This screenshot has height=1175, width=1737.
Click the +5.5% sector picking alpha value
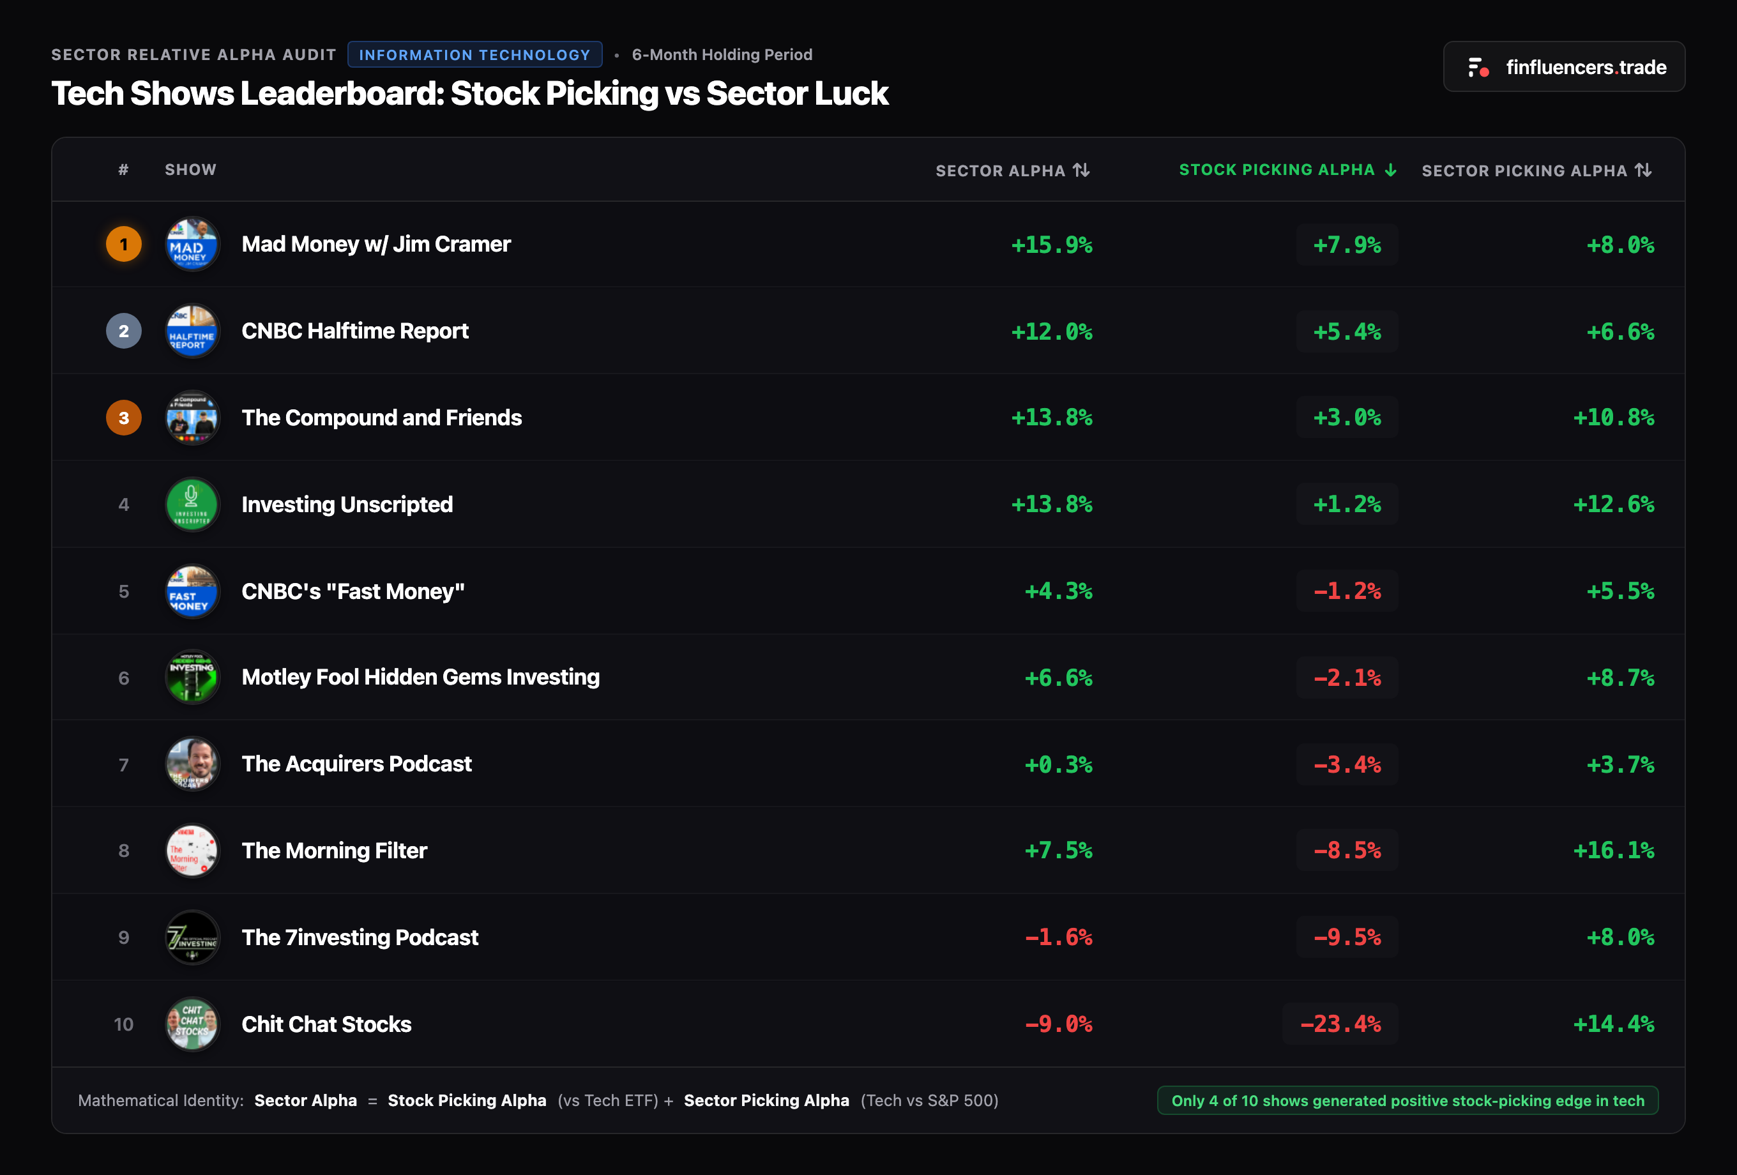click(x=1620, y=591)
